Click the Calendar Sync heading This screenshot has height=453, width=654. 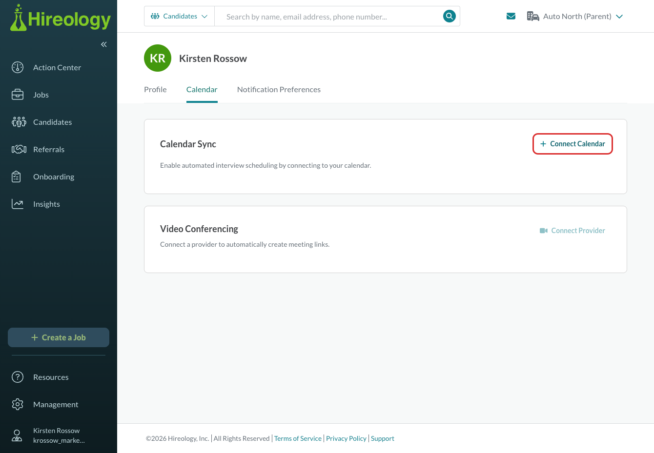coord(188,144)
